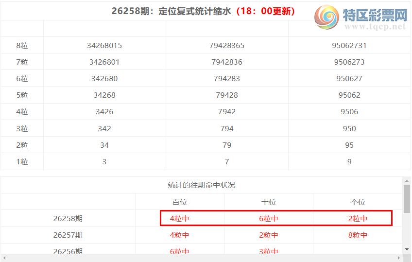Click the title text 26258期：定位复式统计缩水
This screenshot has width=412, height=262.
click(171, 11)
